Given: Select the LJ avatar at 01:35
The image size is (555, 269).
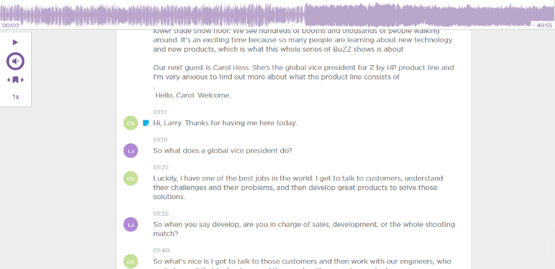Looking at the screenshot, I should coord(130,225).
